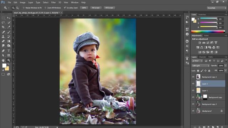Viewport: 228px width, 128px height.
Task: Click the 100% zoom button
Action: click(84, 8)
